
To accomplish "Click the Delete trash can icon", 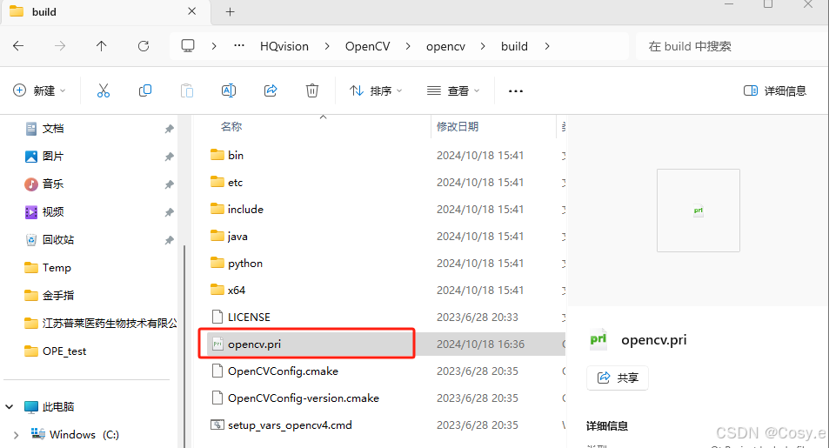I will click(312, 91).
